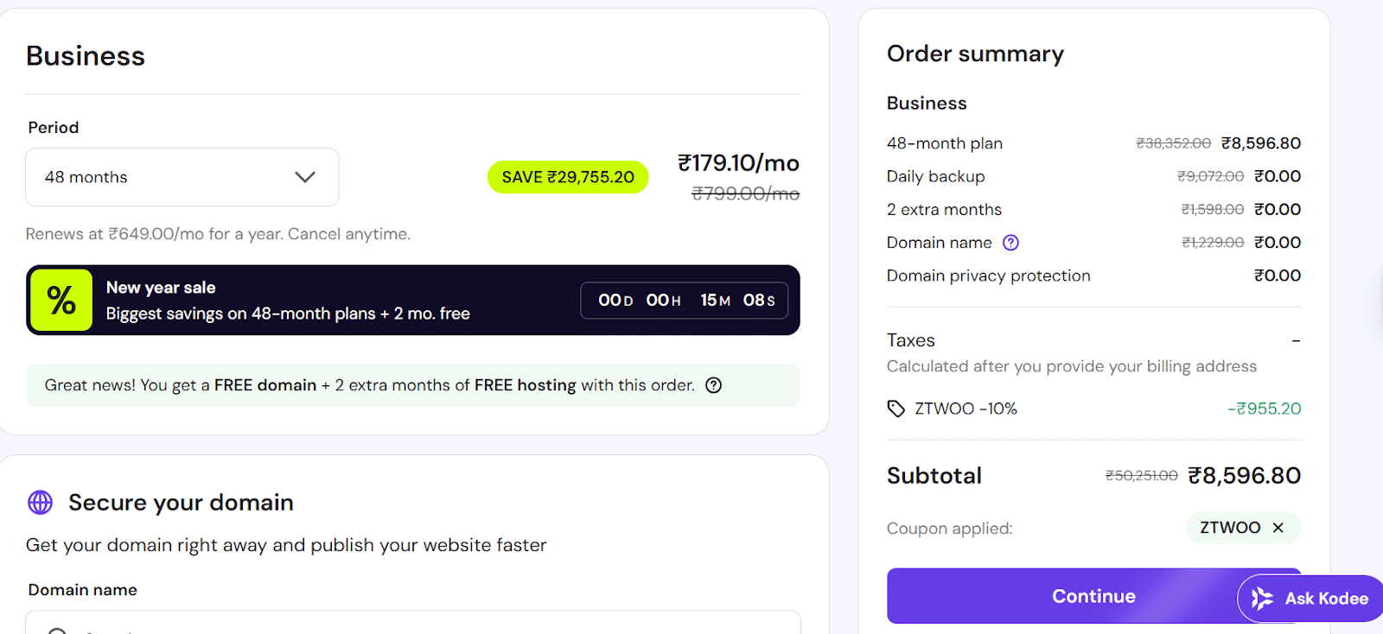The width and height of the screenshot is (1383, 634).
Task: Click the percent icon in the New year sale banner
Action: point(61,300)
